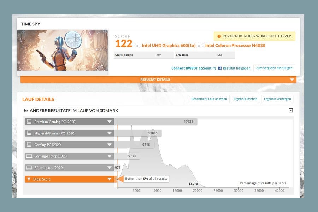Open Benchmark-Lauf ansehen
The image size is (318, 212).
pos(209,99)
